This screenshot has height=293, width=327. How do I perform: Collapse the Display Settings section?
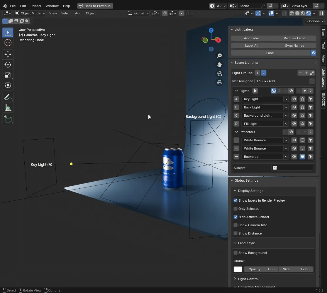click(235, 191)
